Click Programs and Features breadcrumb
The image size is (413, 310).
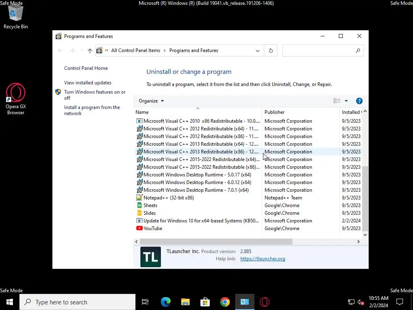[194, 50]
